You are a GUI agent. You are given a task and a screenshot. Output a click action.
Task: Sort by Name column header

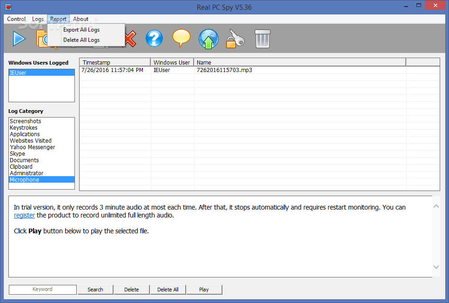300,62
